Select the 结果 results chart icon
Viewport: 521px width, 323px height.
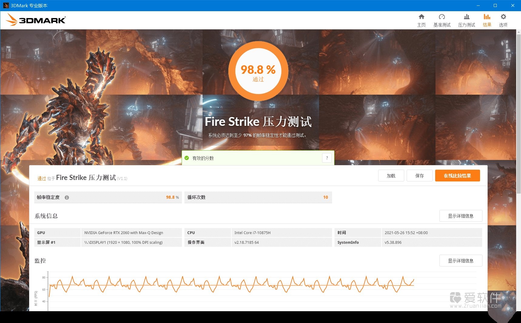[487, 17]
